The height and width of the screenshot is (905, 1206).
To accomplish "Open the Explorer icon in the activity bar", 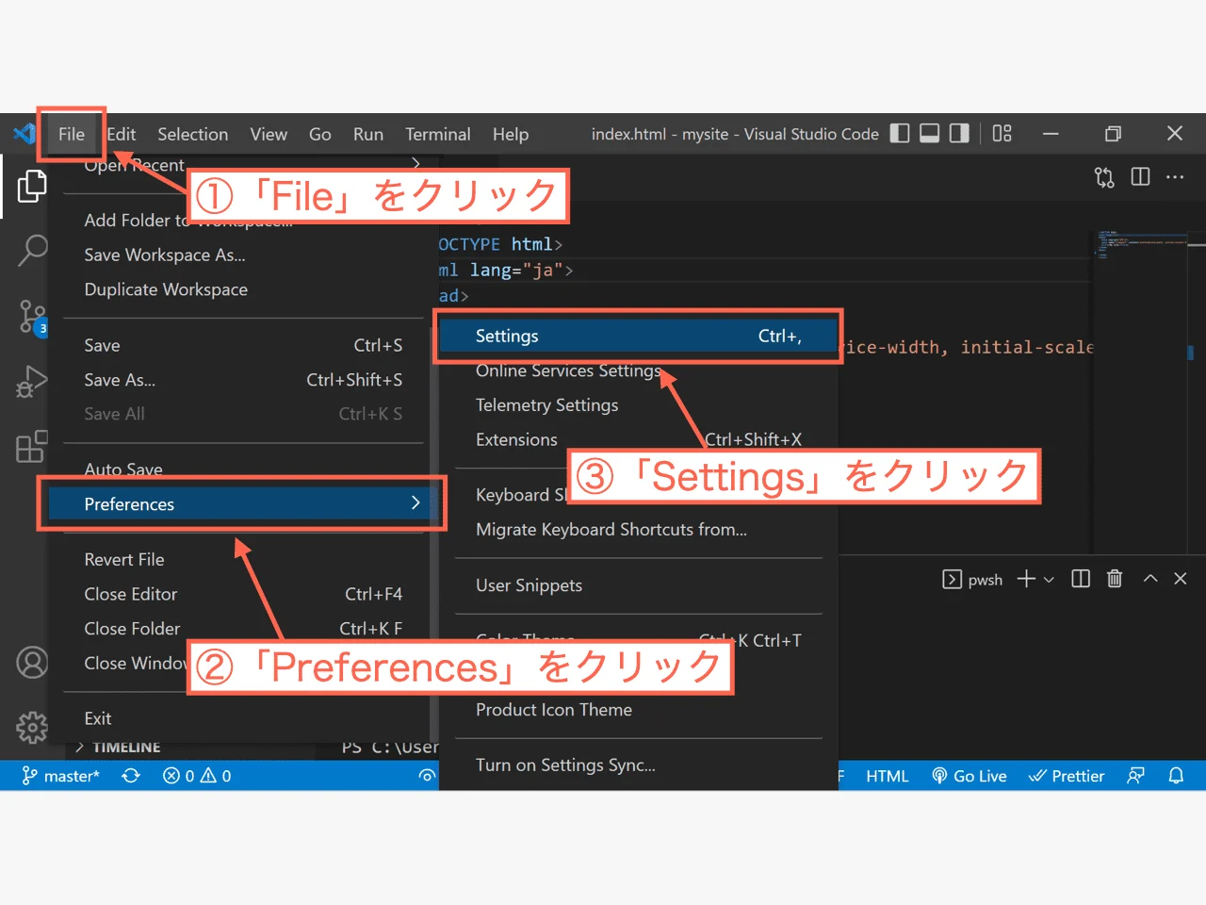I will click(x=32, y=186).
